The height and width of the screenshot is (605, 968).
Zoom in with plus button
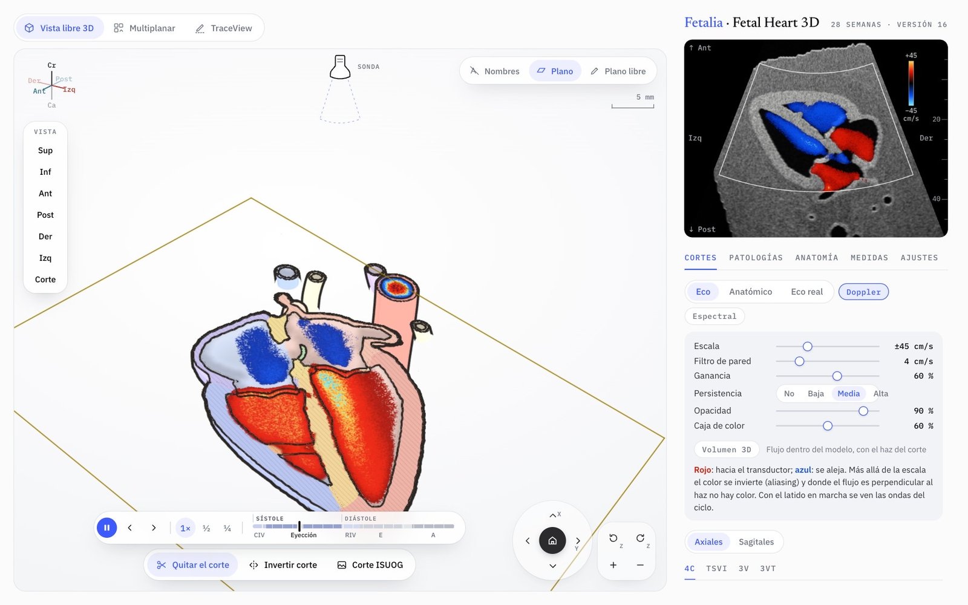click(613, 565)
